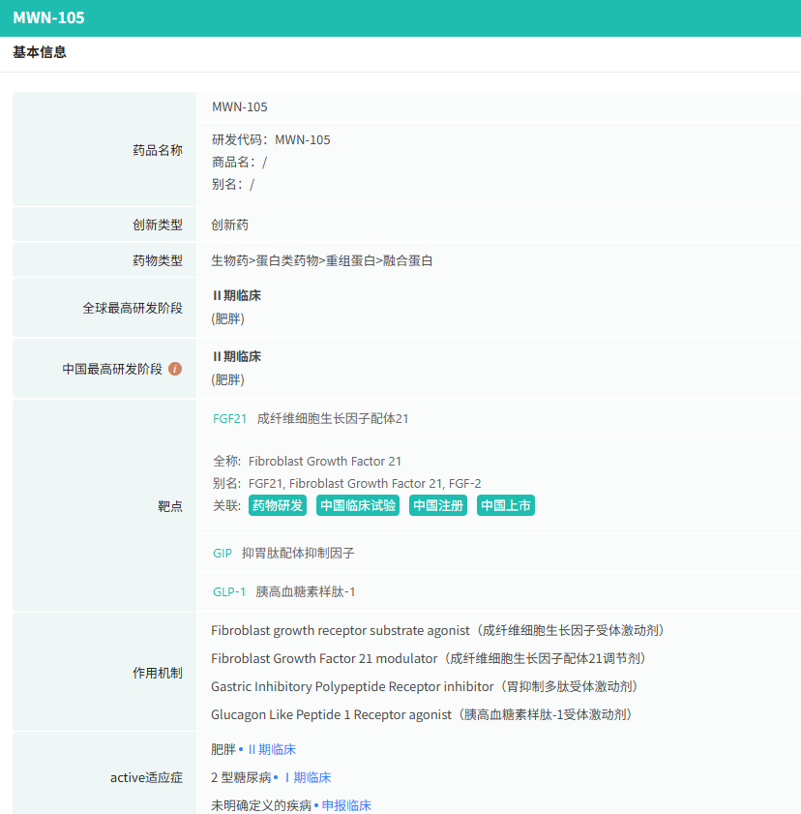801x814 pixels.
Task: Select the 全称: Fibroblast Growth Factor 21 line
Action: [307, 461]
